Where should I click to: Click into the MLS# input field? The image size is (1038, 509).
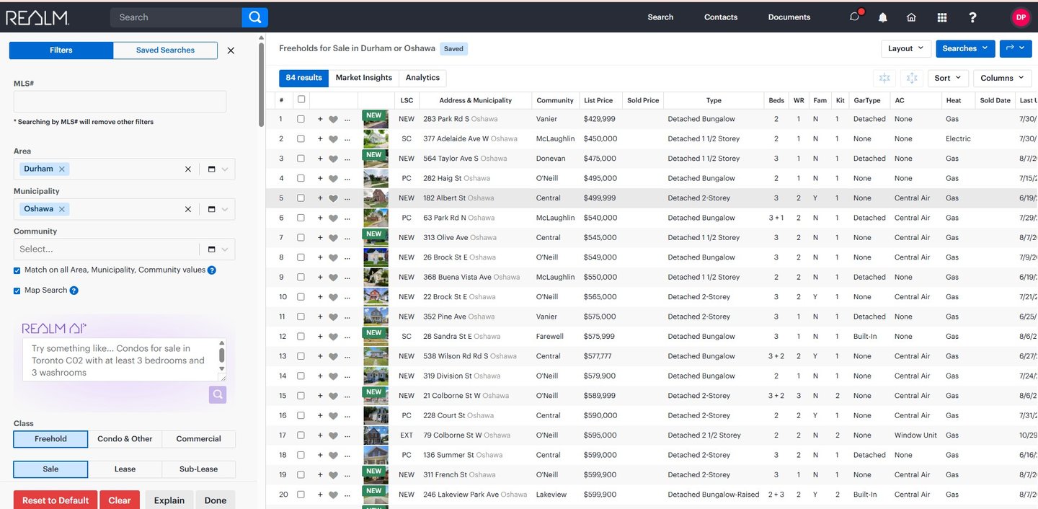click(120, 102)
